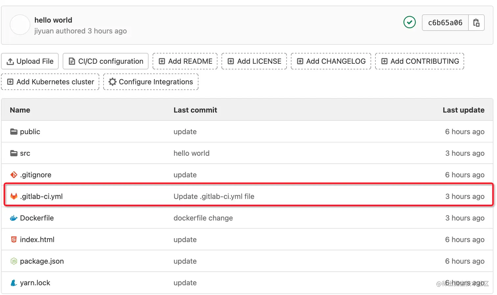497x295 pixels.
Task: Click Add README button
Action: [185, 61]
